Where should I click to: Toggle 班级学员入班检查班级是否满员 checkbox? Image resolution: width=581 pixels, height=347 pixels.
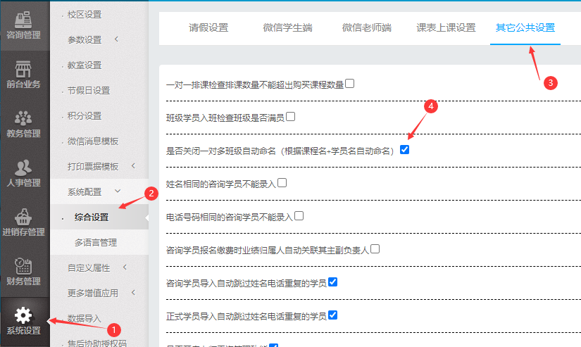pos(290,117)
